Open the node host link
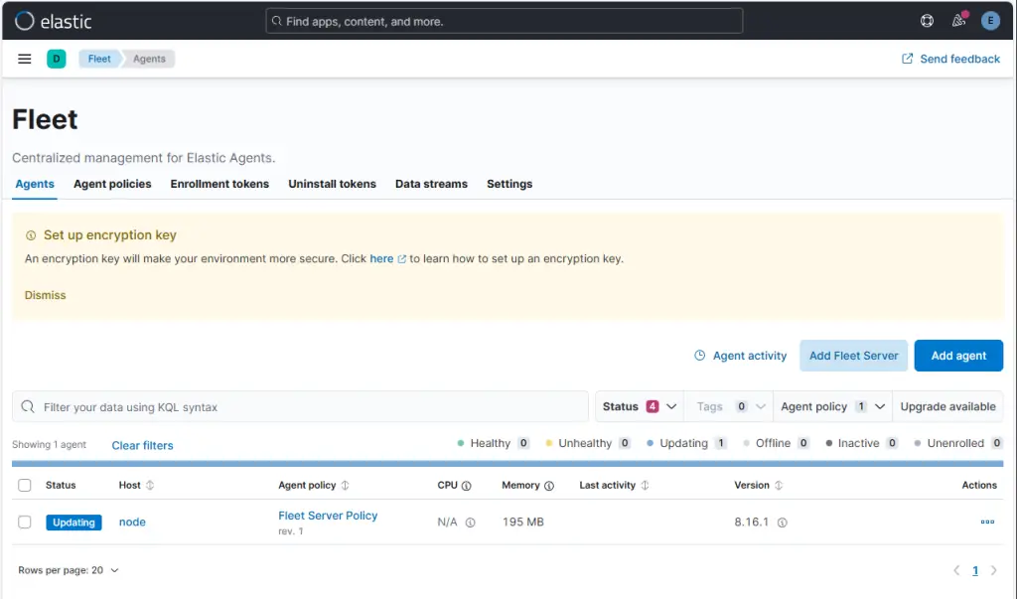The height and width of the screenshot is (599, 1017). click(x=132, y=523)
